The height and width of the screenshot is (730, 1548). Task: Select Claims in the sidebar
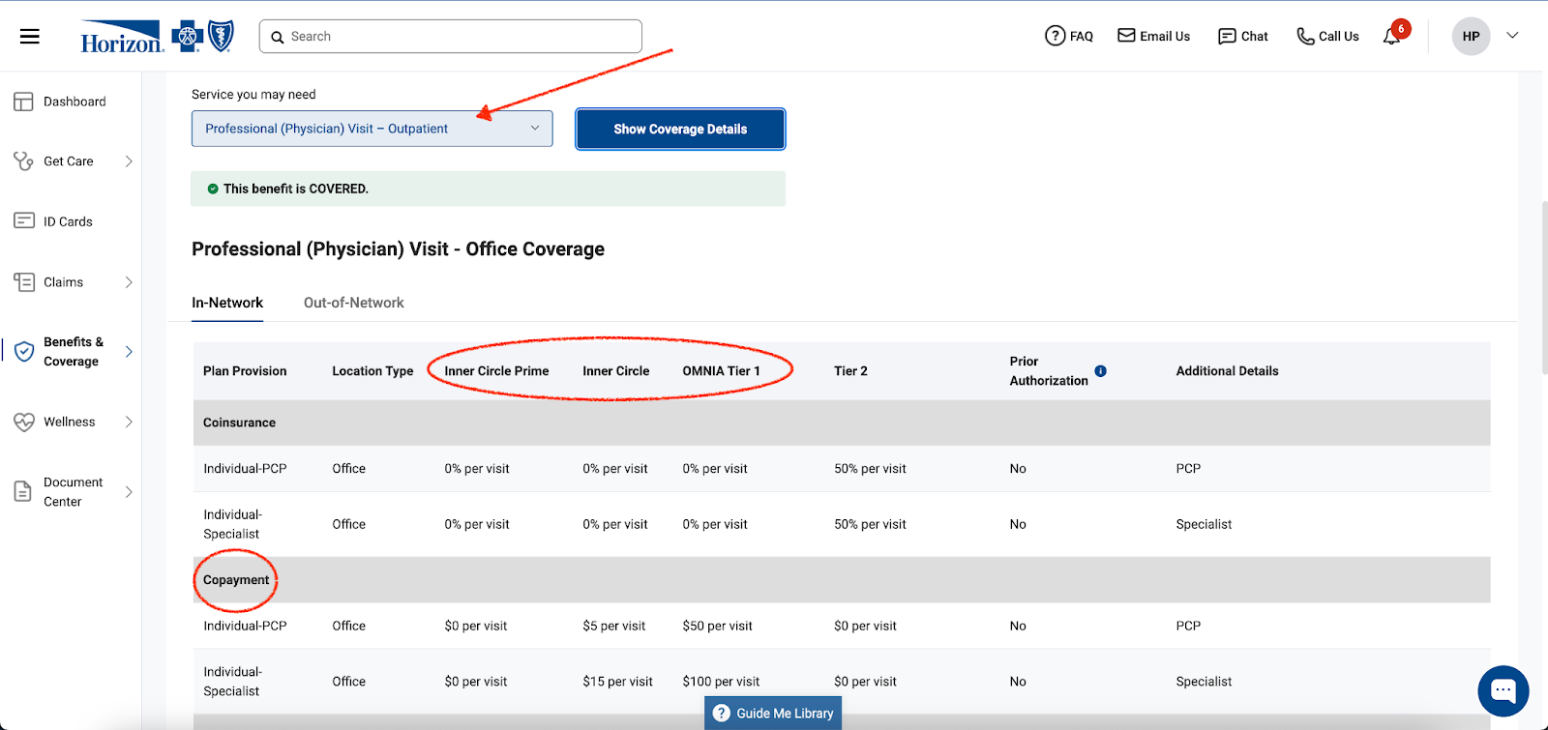(63, 282)
